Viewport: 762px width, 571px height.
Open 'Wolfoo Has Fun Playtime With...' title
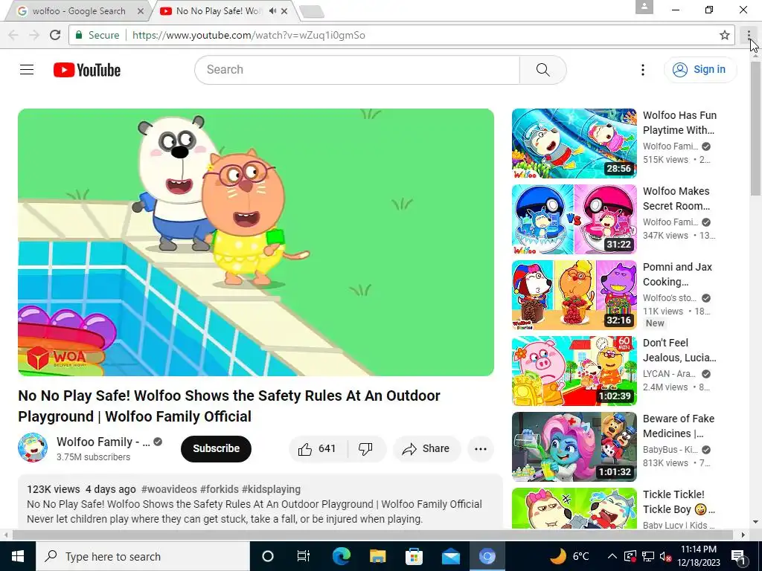point(679,123)
